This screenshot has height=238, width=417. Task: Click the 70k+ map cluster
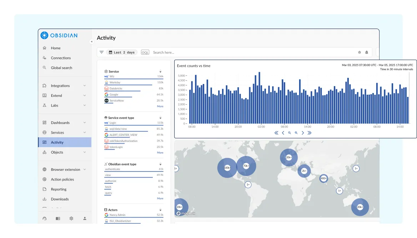(x=246, y=166)
